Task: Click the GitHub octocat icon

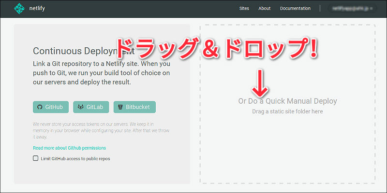Action: tap(40, 107)
